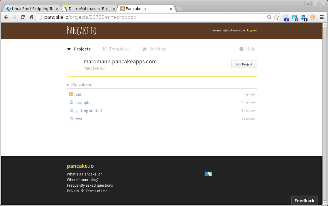Viewport: 328px width, 206px height.
Task: Expand the Pancake.io disclosure triangle
Action: (x=68, y=85)
